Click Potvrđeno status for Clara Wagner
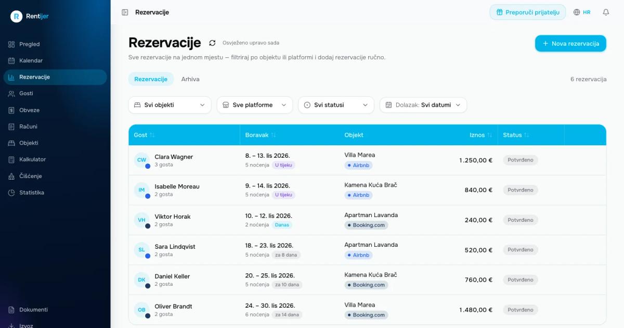 521,160
